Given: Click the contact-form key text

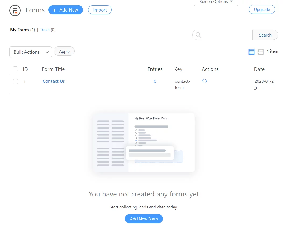Looking at the screenshot, I should point(182,84).
